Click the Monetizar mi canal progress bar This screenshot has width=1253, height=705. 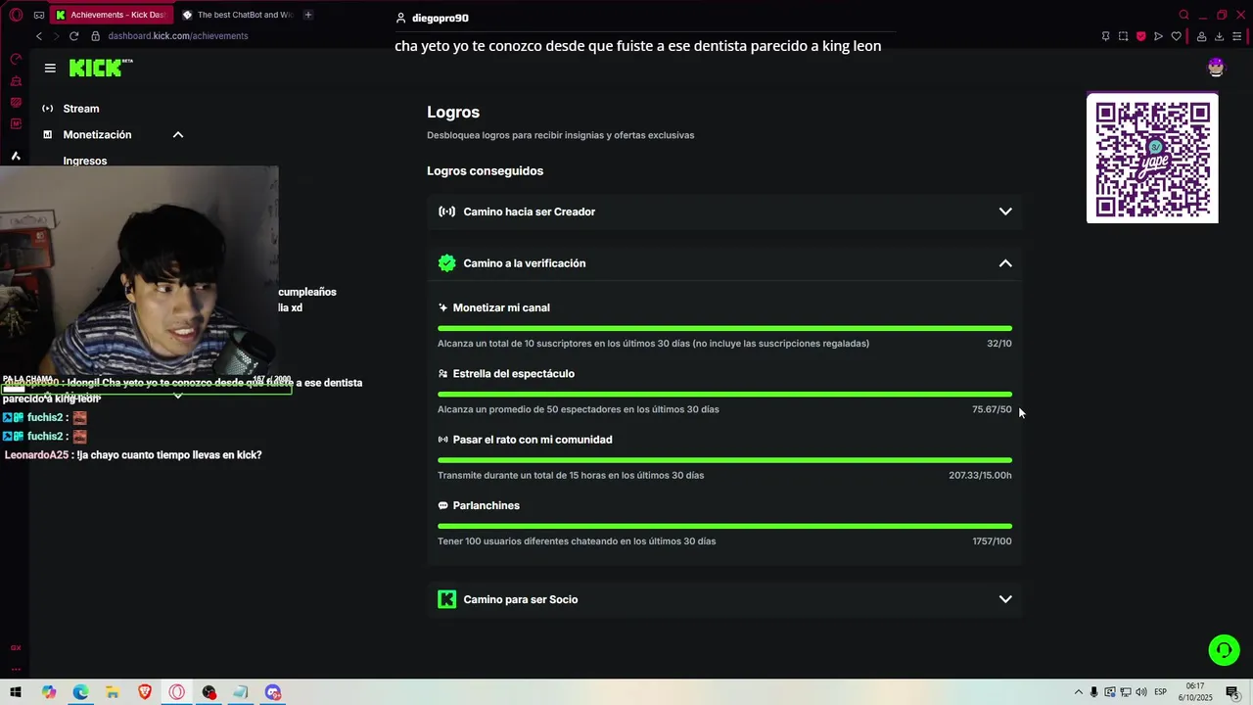point(724,328)
